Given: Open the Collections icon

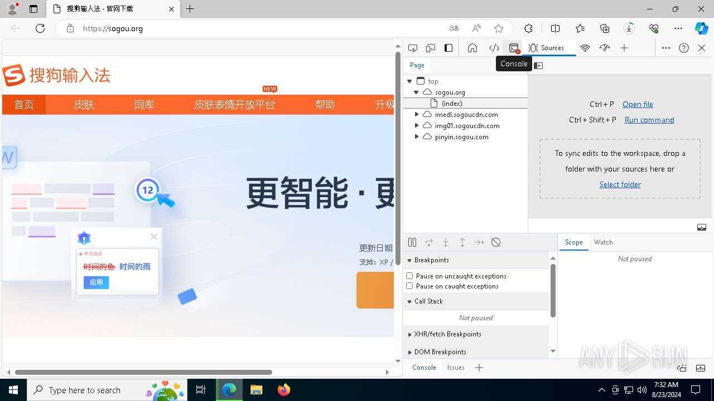Looking at the screenshot, I should pos(605,28).
